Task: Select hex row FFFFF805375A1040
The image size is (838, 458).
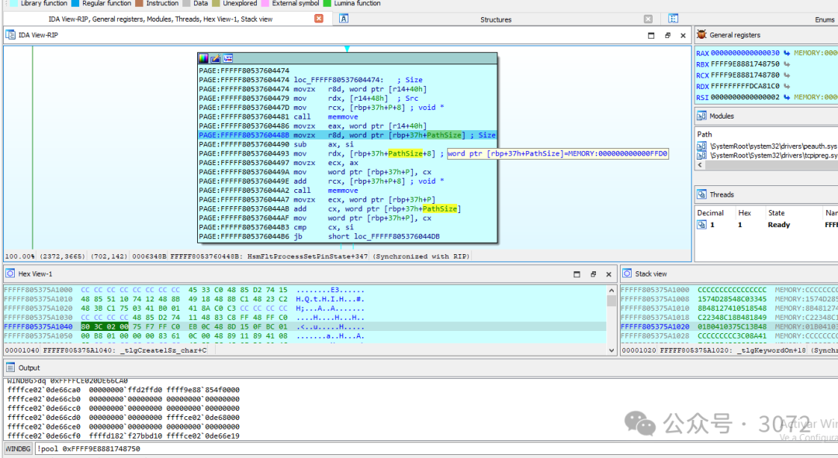Action: point(305,327)
